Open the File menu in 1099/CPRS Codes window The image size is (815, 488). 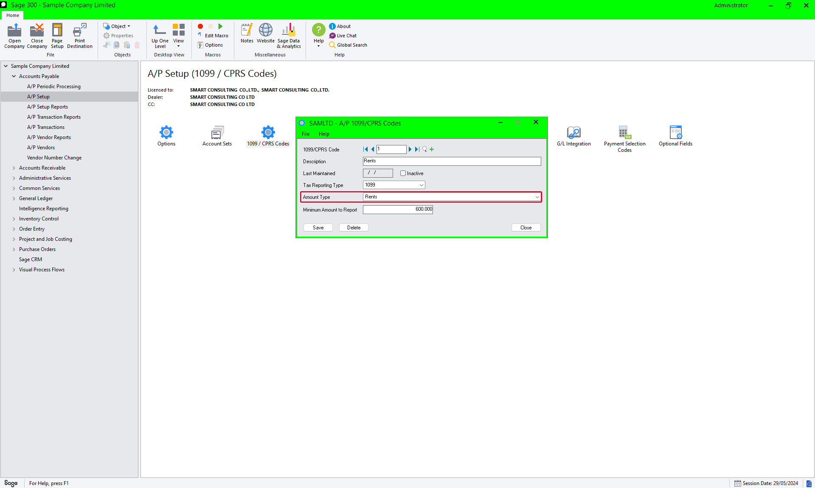pos(306,134)
